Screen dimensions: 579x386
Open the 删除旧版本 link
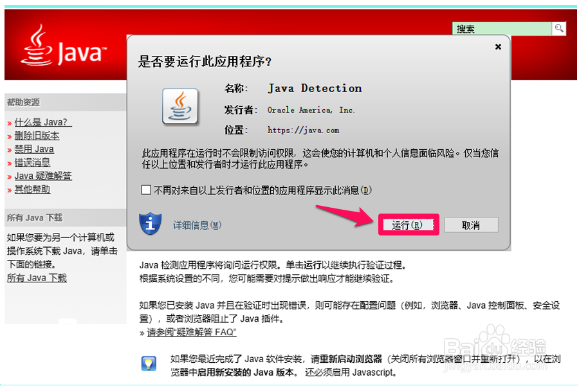tap(37, 136)
